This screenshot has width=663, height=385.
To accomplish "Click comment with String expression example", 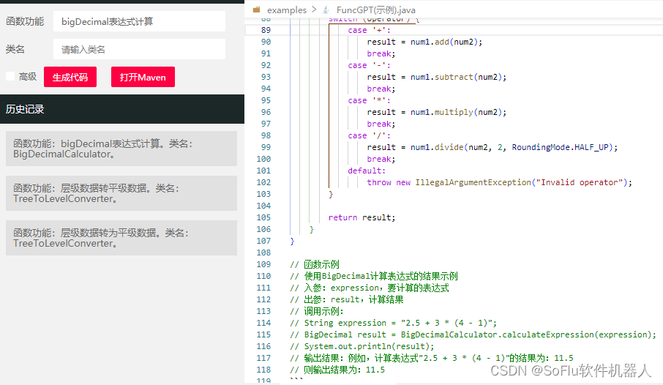I will pos(394,323).
